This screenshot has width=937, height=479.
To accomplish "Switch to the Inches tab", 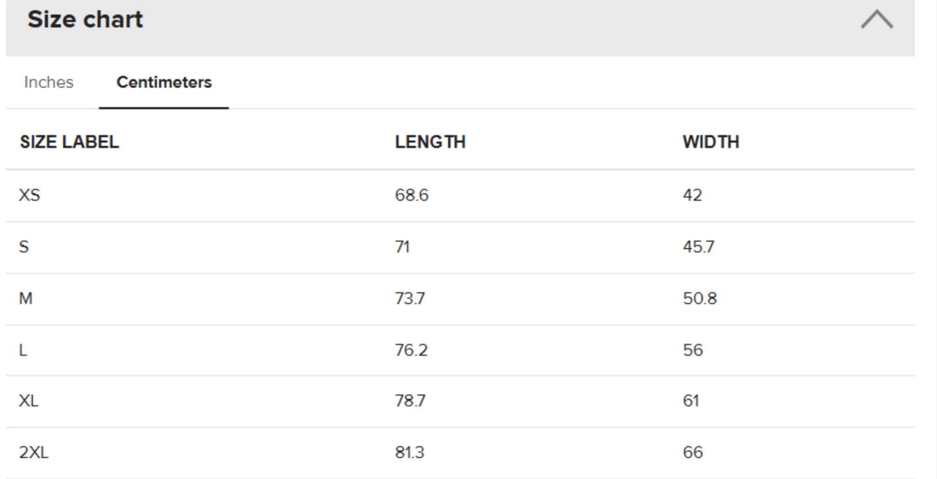I will (49, 83).
